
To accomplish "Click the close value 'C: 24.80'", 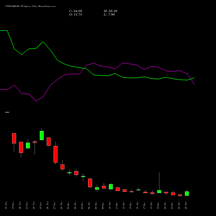I will point(76,11).
